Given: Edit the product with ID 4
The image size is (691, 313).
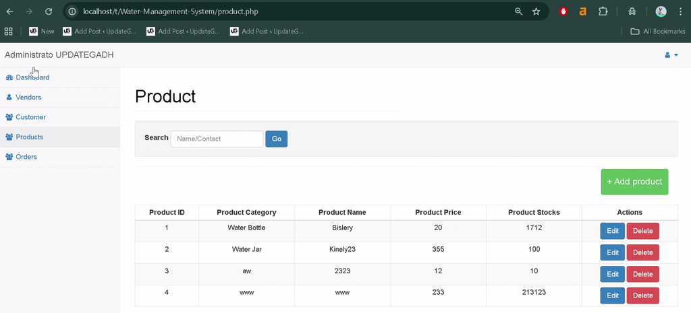Looking at the screenshot, I should coord(613,295).
